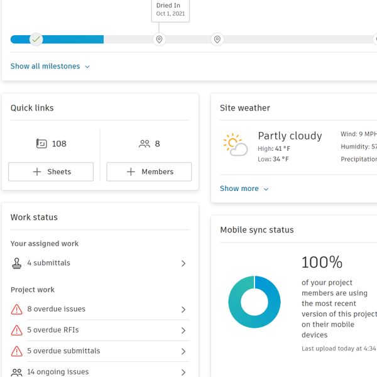Click the mobile sync donut chart

[254, 302]
